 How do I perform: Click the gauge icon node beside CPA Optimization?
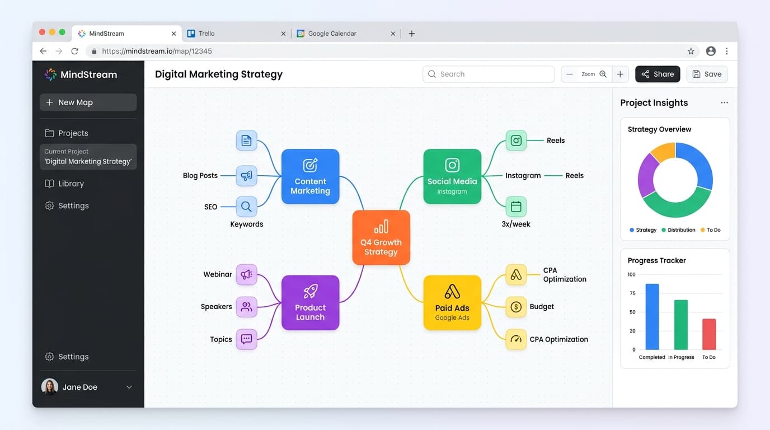[x=516, y=339]
